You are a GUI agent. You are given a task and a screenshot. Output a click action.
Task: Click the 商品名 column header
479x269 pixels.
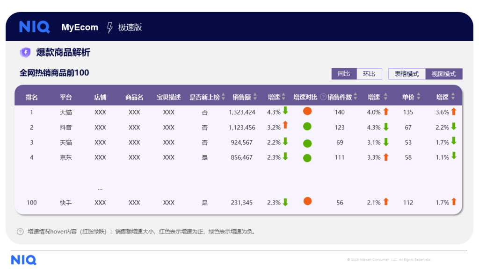tap(134, 97)
